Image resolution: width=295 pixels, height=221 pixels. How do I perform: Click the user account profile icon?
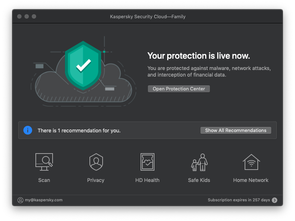20,200
